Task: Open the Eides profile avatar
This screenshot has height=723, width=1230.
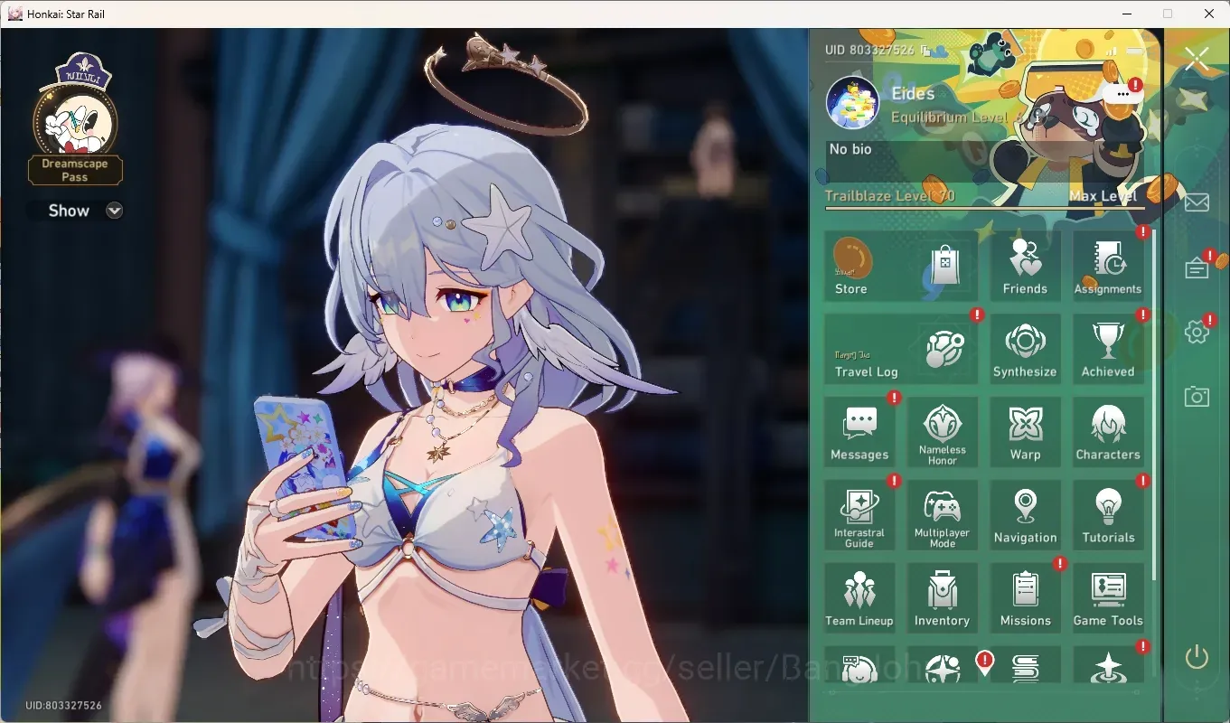Action: 852,103
